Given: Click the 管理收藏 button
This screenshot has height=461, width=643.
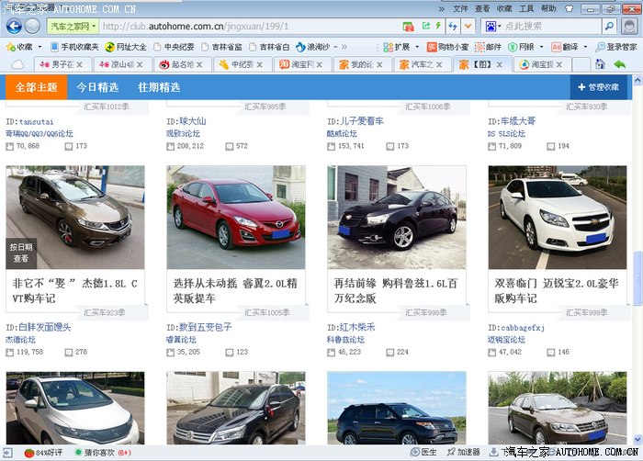Looking at the screenshot, I should click(x=597, y=87).
